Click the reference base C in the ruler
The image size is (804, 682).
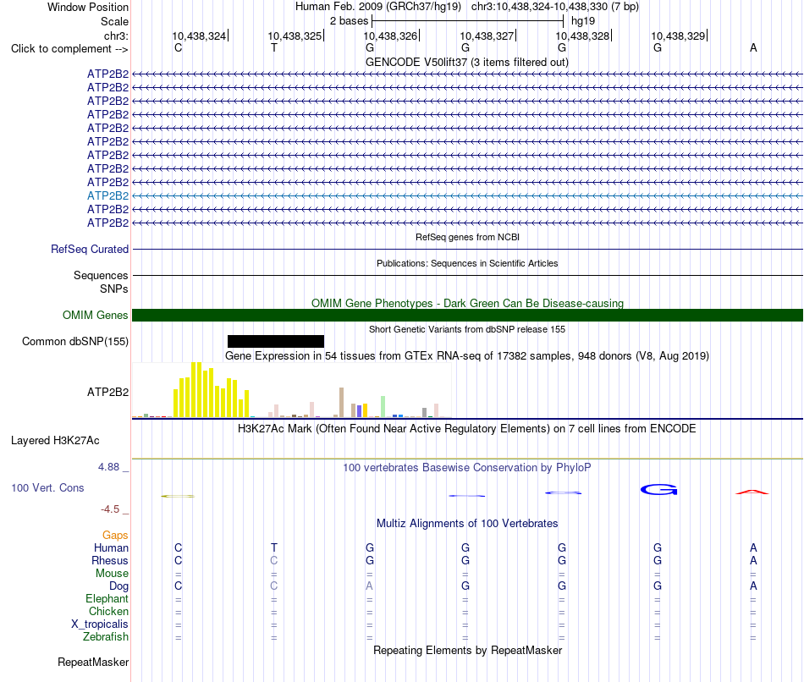tap(178, 47)
